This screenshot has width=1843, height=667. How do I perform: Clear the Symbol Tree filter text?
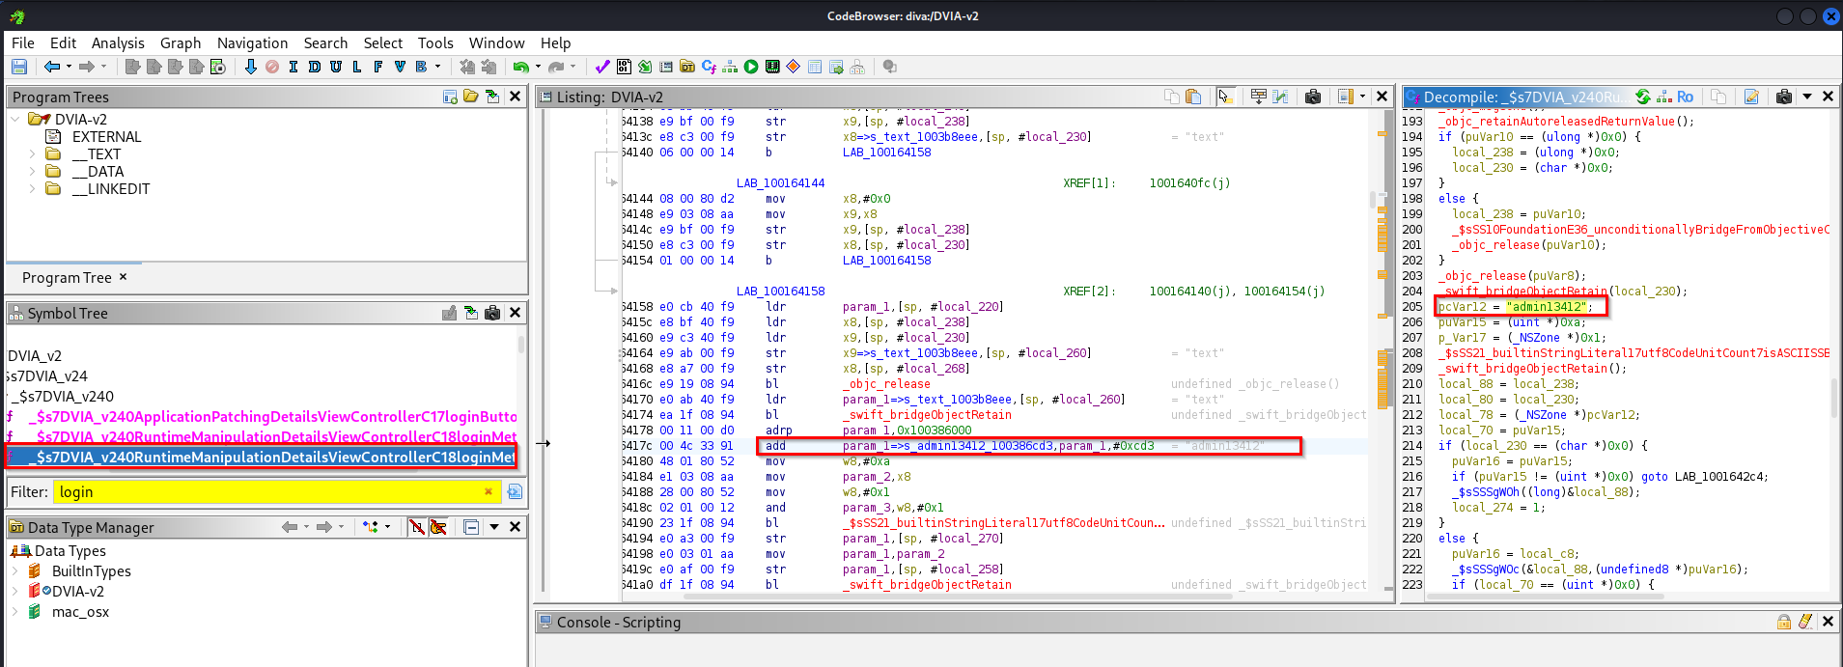pos(489,491)
